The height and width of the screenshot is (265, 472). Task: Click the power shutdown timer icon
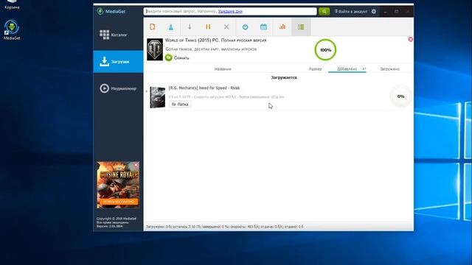pos(245,26)
